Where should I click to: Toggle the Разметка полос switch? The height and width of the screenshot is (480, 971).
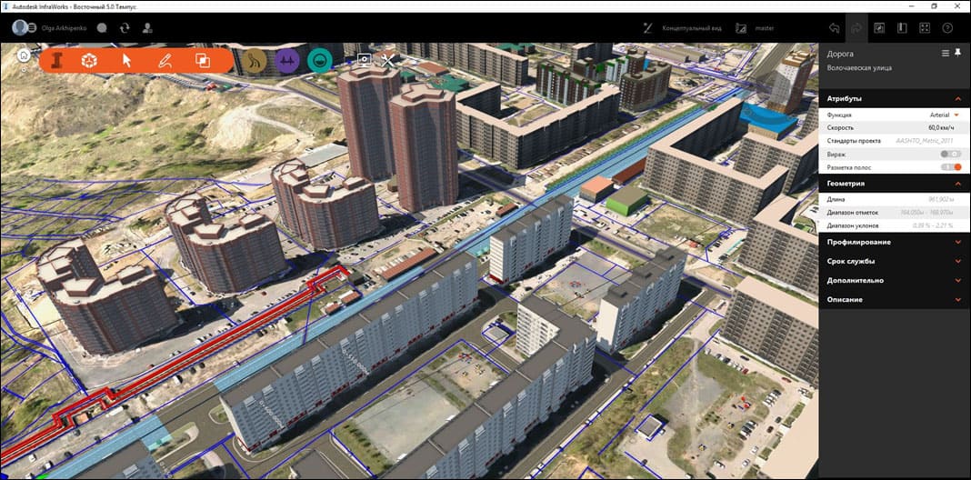click(951, 167)
